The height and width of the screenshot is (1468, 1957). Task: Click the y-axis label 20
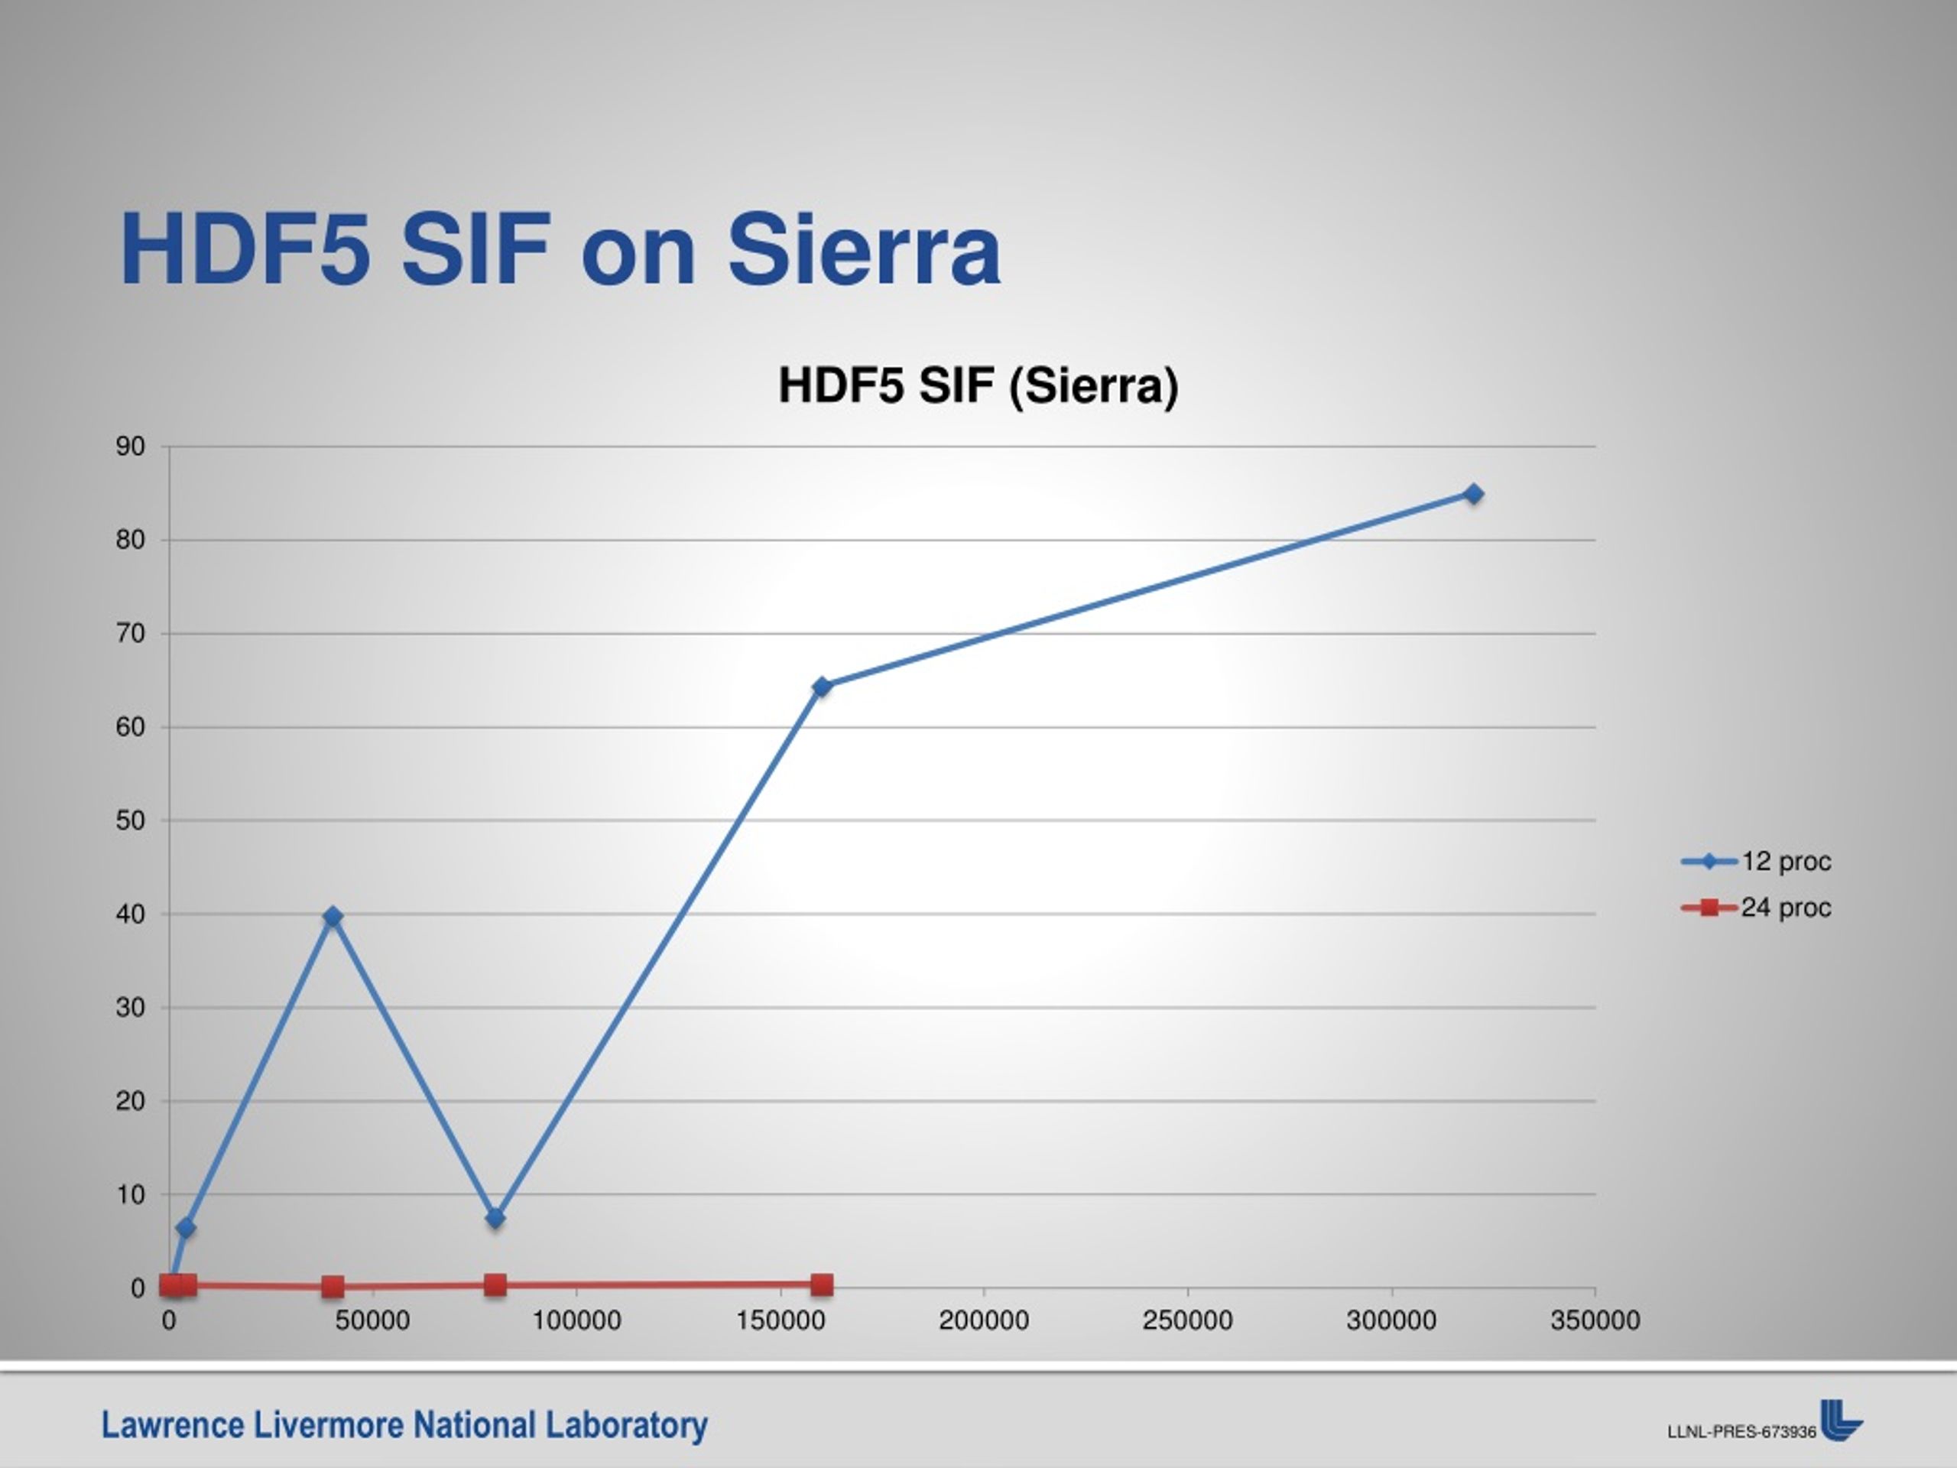click(130, 1101)
